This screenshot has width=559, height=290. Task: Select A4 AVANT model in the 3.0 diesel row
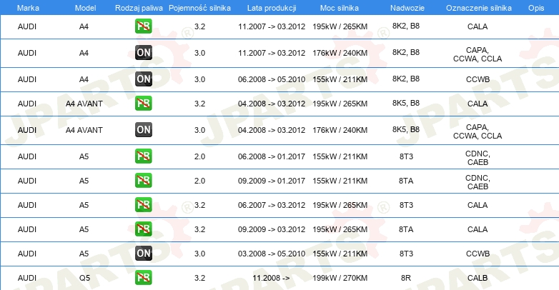pyautogui.click(x=84, y=130)
